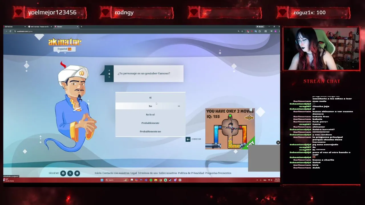Open Chrome from the taskbar
This screenshot has width=365, height=205.
[161, 180]
